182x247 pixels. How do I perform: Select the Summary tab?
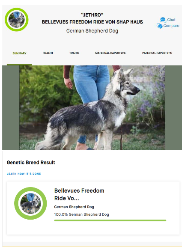pos(19,53)
